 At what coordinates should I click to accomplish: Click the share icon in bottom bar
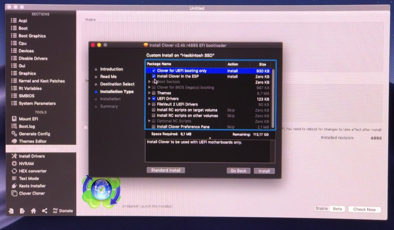pyautogui.click(x=44, y=211)
